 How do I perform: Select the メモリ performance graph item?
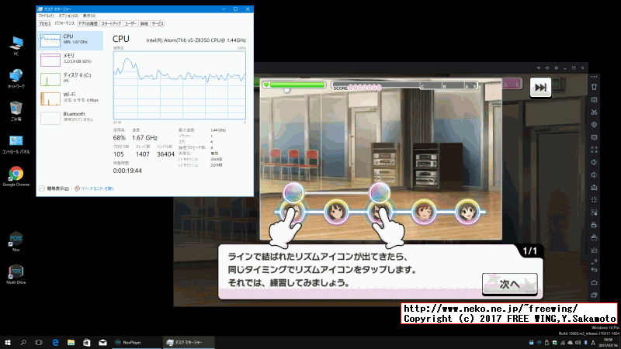pyautogui.click(x=68, y=58)
